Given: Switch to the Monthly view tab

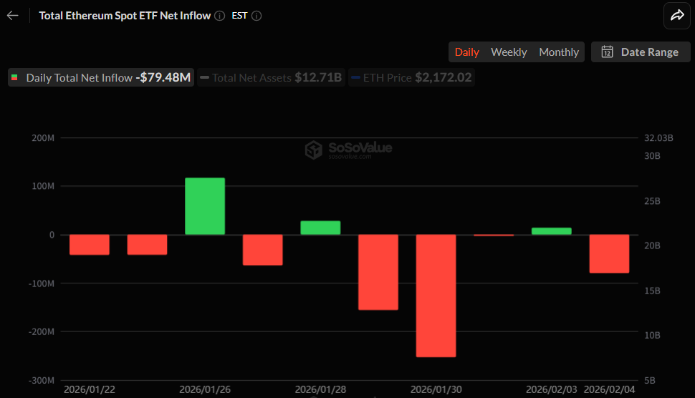Looking at the screenshot, I should (559, 52).
